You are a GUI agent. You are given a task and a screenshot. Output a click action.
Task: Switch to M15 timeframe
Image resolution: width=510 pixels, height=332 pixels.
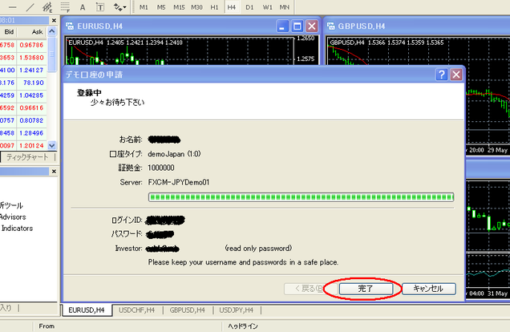179,7
